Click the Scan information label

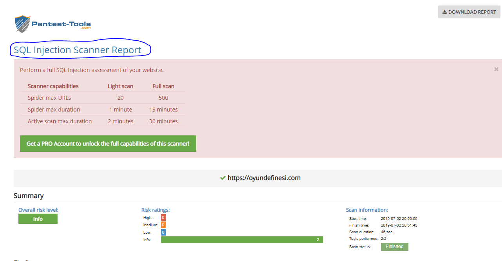click(x=367, y=210)
